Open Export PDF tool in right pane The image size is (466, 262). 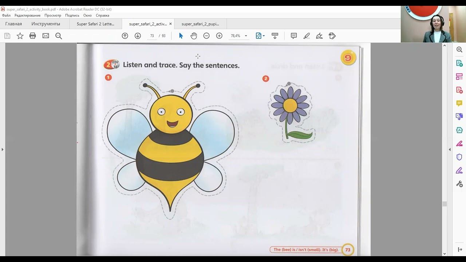coord(459,63)
